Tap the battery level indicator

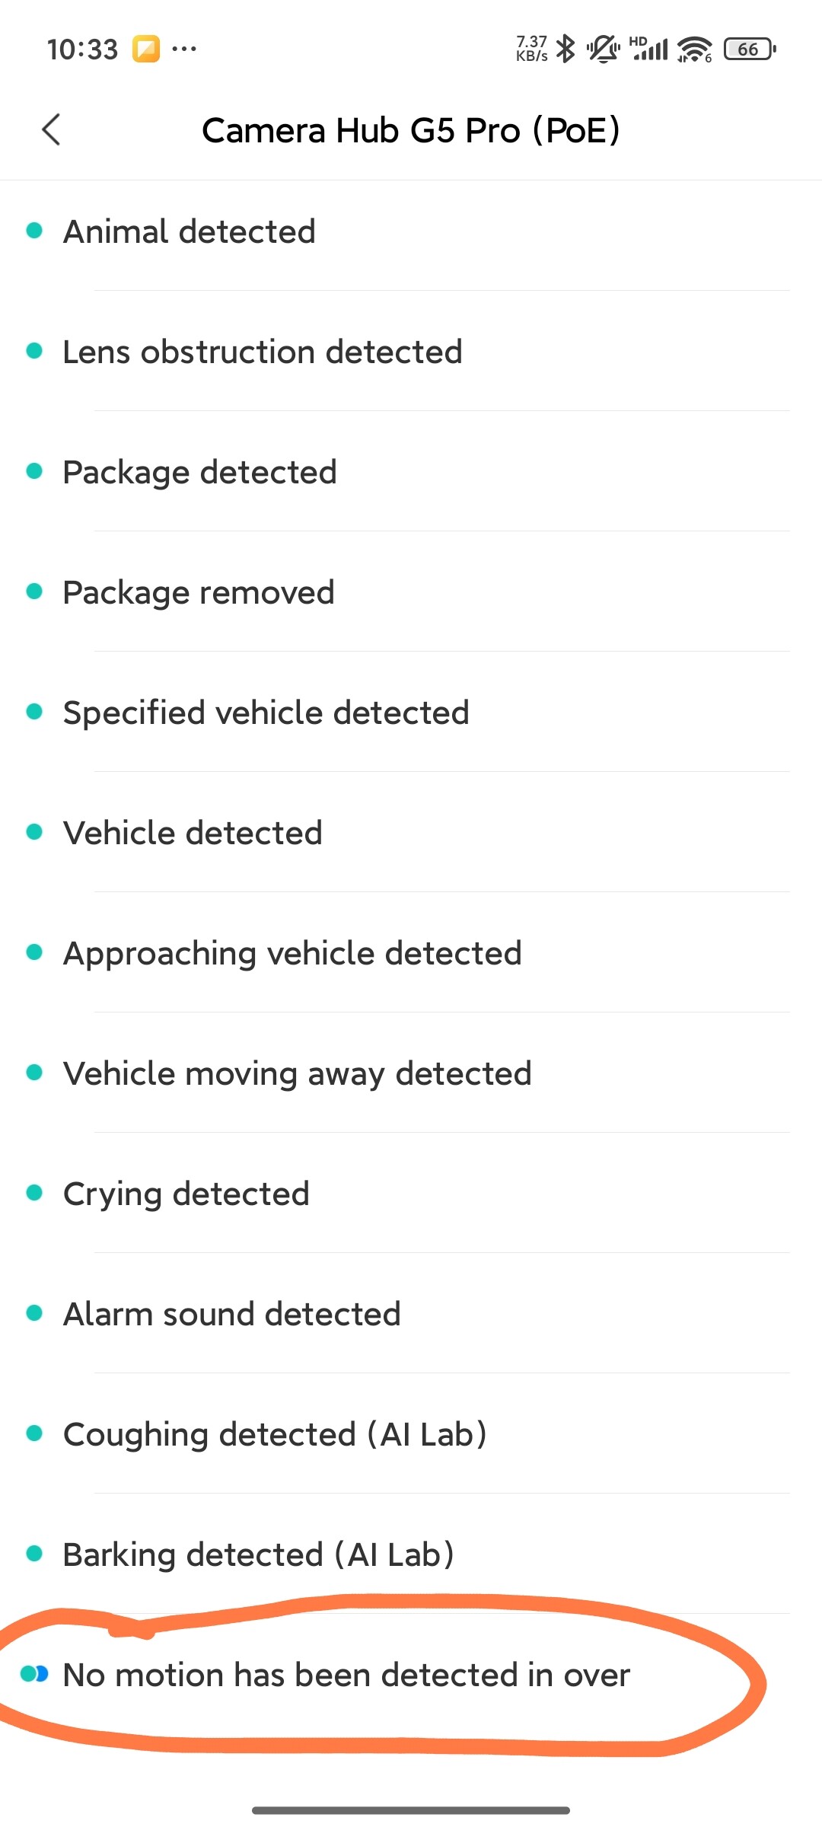750,49
